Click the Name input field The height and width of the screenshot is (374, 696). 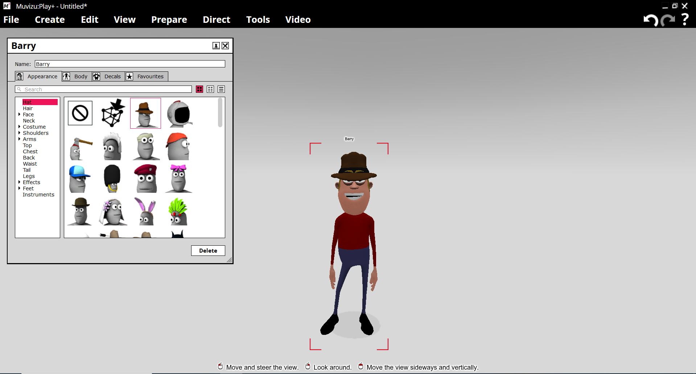130,64
